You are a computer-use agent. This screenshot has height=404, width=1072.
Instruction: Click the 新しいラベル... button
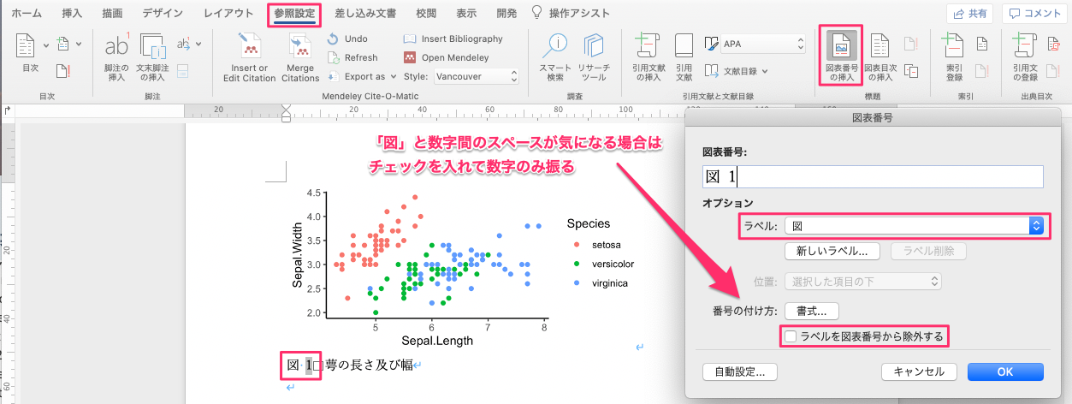pyautogui.click(x=832, y=252)
